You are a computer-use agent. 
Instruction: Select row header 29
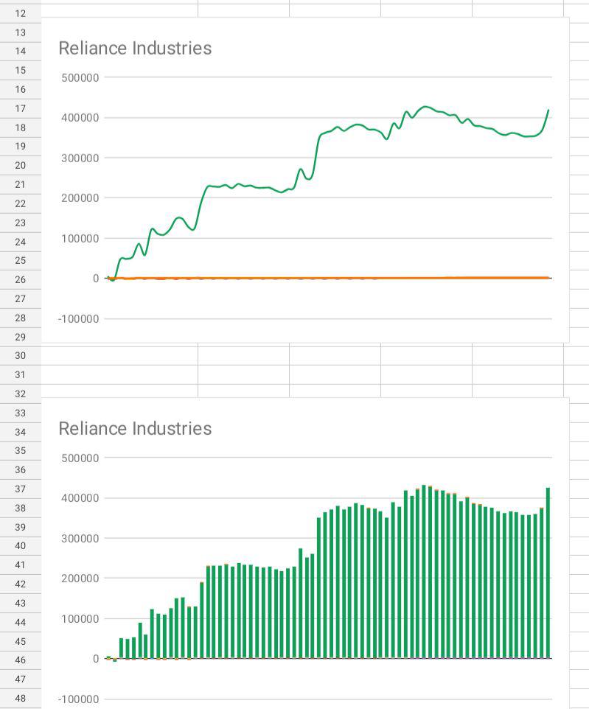click(x=21, y=337)
